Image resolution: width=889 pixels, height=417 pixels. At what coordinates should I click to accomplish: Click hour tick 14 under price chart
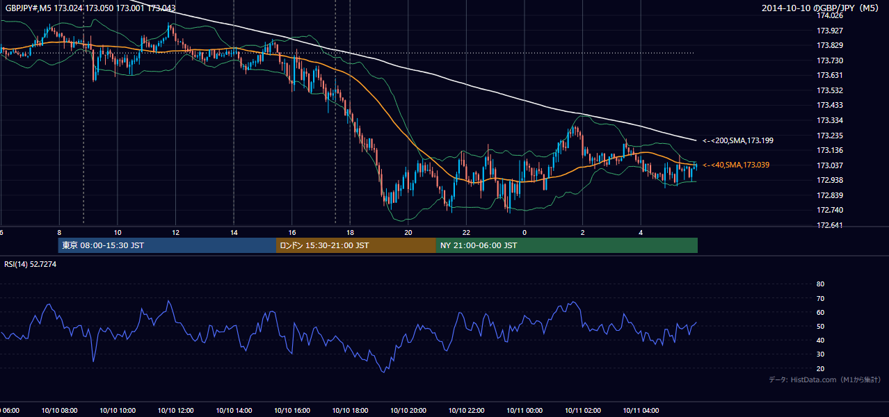234,232
